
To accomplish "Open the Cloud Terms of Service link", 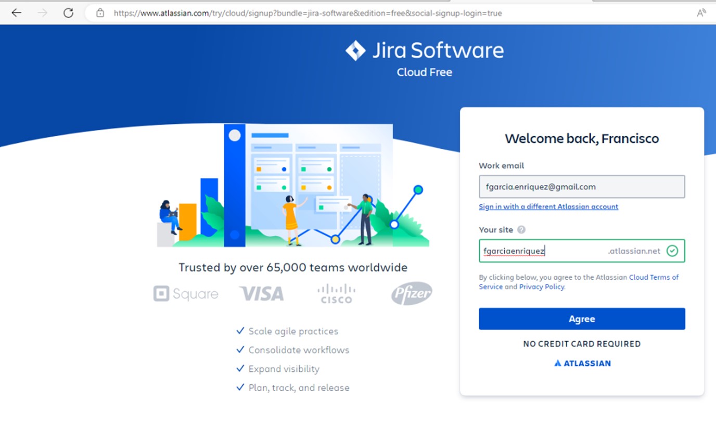I will pos(654,277).
